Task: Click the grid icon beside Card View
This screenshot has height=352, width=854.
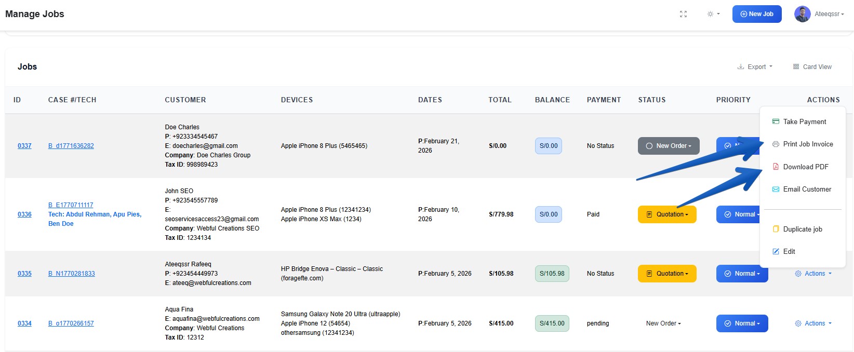Action: coord(796,66)
